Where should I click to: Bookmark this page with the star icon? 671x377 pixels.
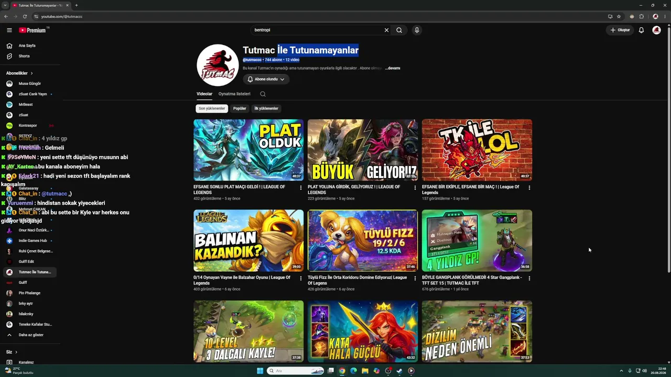click(618, 16)
